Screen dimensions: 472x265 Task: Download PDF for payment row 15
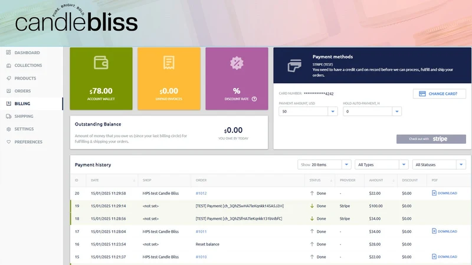[x=444, y=257]
